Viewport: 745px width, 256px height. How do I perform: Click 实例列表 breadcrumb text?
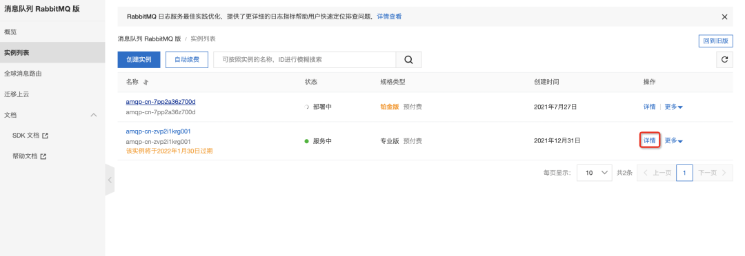point(203,39)
